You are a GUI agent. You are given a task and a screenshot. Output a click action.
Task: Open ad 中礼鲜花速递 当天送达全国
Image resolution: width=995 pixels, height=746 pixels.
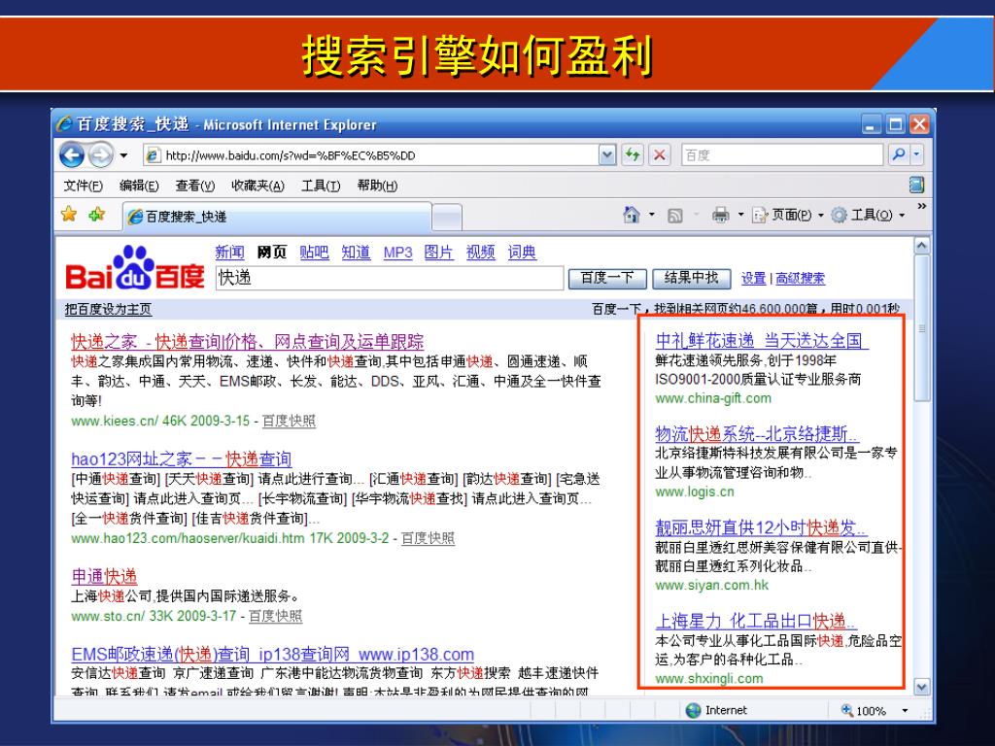[762, 341]
